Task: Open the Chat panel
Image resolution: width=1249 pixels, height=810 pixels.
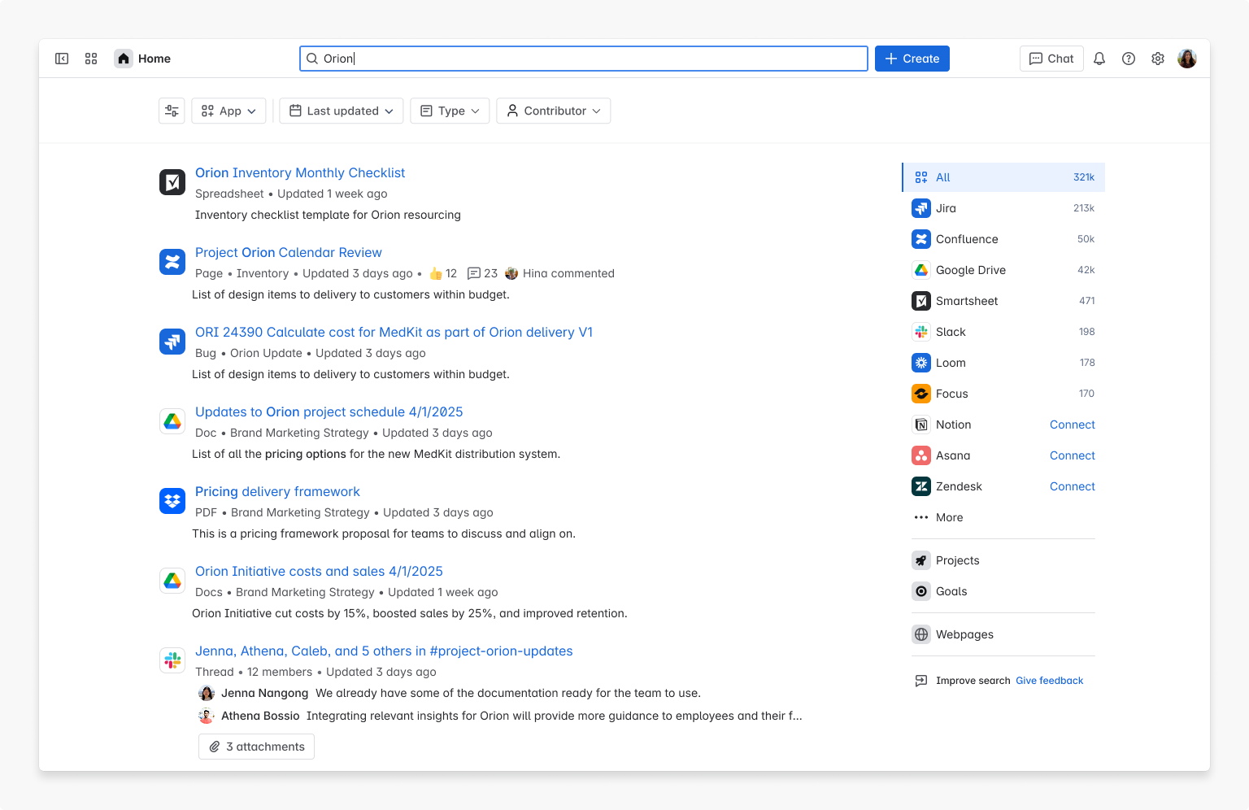Action: click(x=1051, y=58)
